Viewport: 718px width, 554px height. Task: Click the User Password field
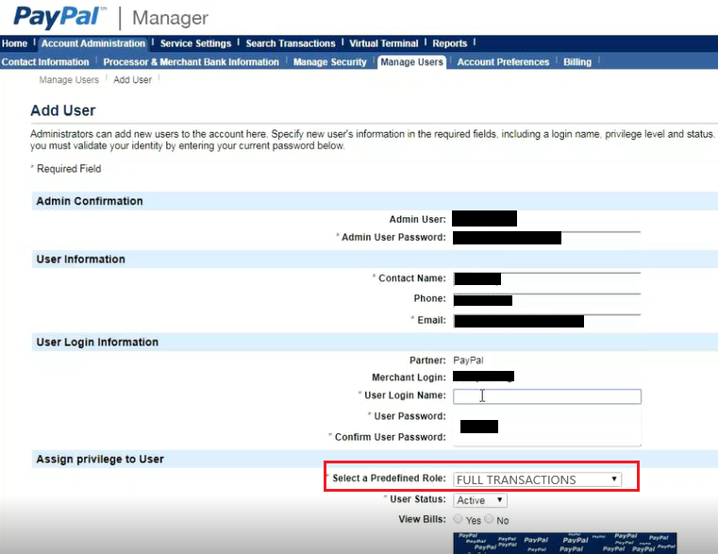pyautogui.click(x=546, y=416)
